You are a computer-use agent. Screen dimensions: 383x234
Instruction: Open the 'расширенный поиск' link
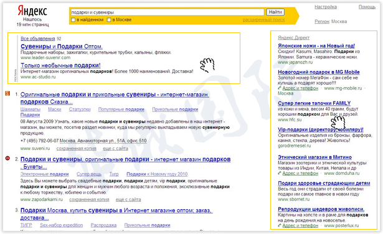[x=263, y=20]
